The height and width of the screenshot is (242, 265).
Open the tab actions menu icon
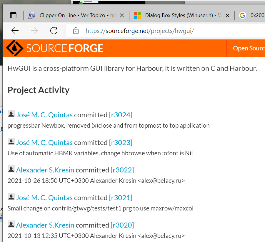(x=13, y=15)
